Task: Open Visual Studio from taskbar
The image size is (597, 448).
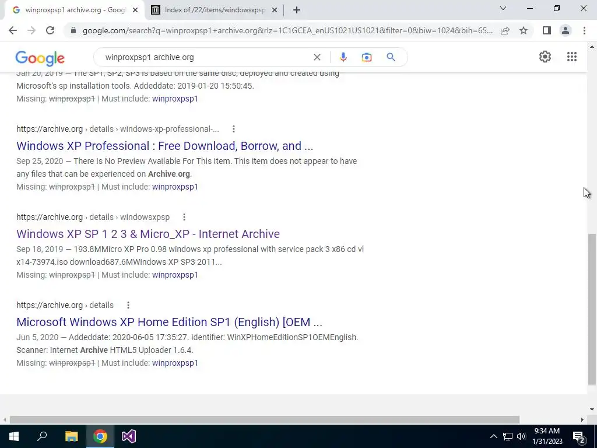Action: [129, 436]
